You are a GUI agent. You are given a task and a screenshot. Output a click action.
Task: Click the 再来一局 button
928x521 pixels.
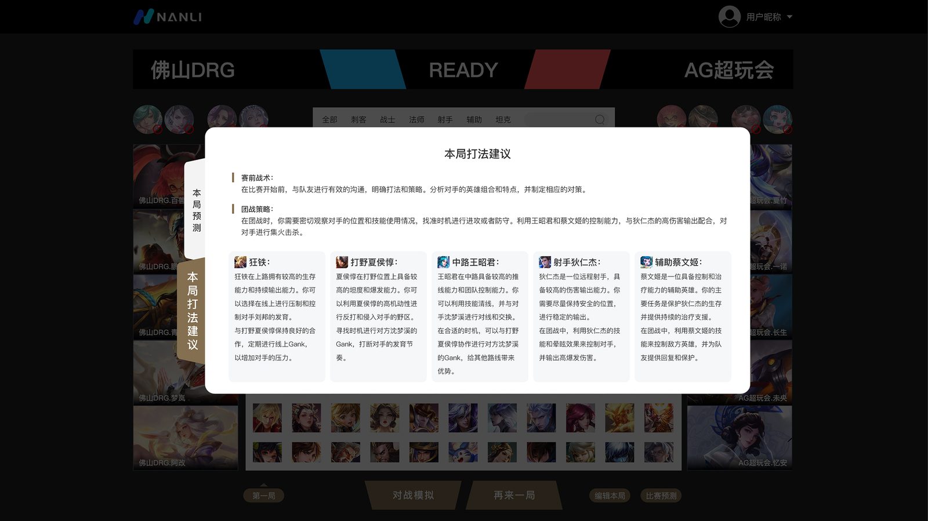coord(514,495)
